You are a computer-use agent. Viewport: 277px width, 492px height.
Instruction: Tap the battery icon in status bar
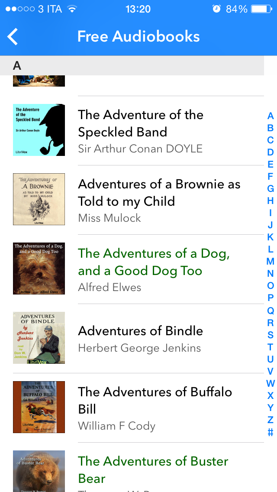point(261,9)
